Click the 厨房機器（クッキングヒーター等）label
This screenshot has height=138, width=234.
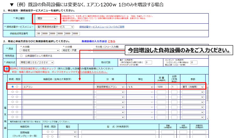[25, 134]
